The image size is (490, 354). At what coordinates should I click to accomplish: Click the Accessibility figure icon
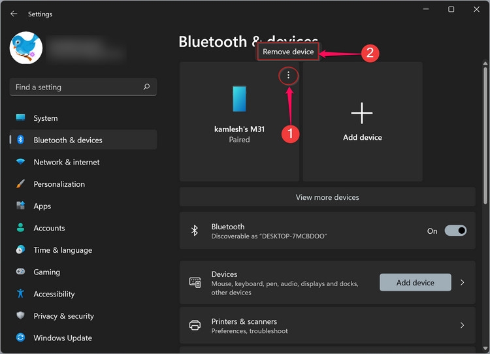(x=21, y=293)
